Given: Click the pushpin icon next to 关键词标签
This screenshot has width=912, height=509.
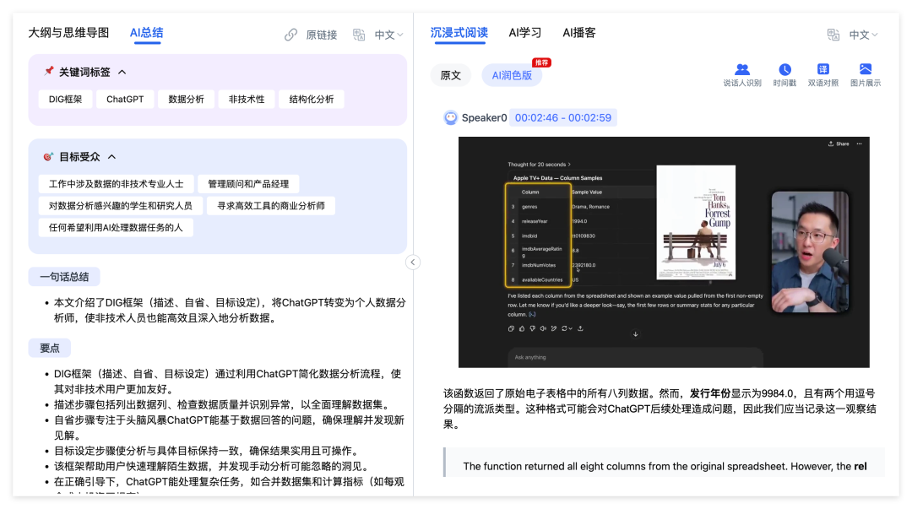Looking at the screenshot, I should tap(49, 72).
